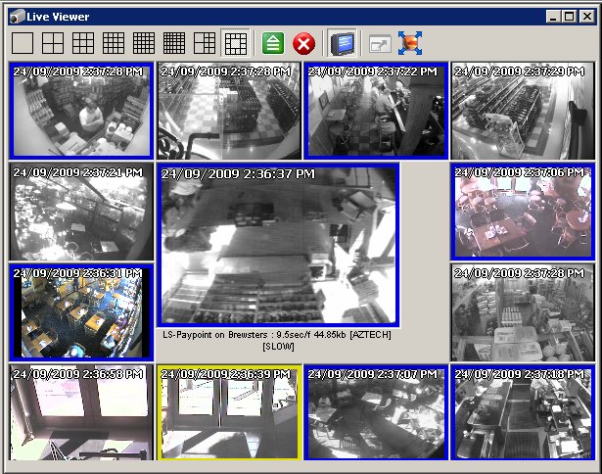Switch to the 4x4 grid layout
Viewport: 602px width, 474px height.
pyautogui.click(x=114, y=43)
